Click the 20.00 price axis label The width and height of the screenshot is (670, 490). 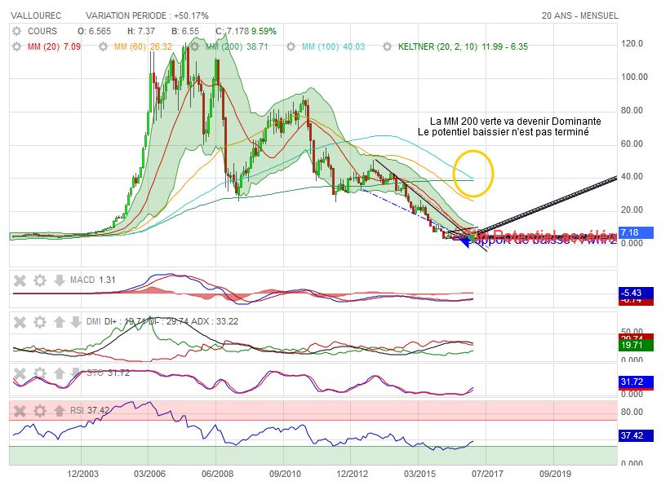[632, 210]
